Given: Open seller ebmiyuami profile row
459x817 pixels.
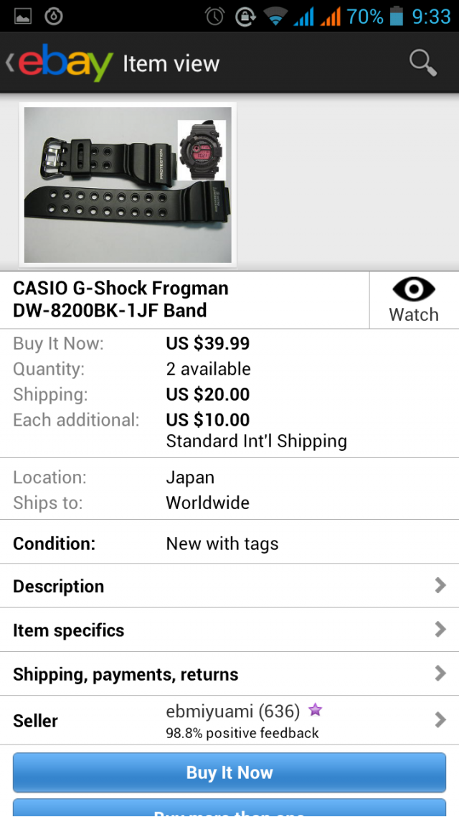Looking at the screenshot, I should tap(229, 720).
